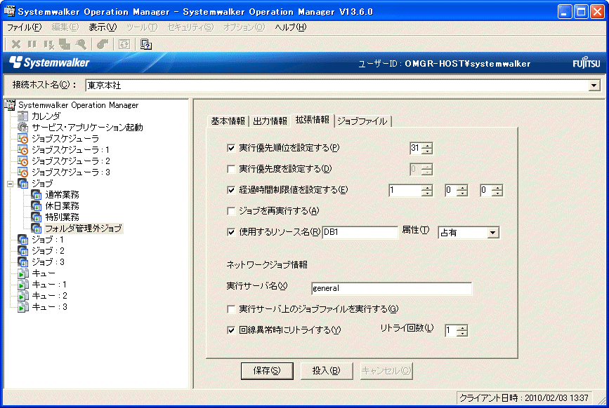Image resolution: width=609 pixels, height=408 pixels.
Task: Open the ヘルプ(H) menu
Action: 291,27
